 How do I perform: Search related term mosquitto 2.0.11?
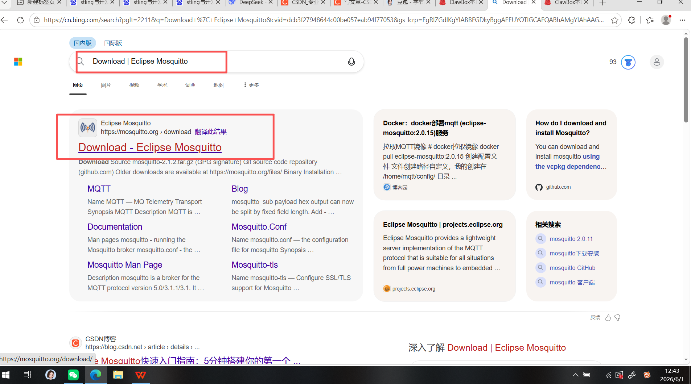571,239
